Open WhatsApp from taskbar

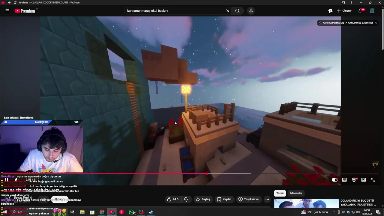click(x=131, y=212)
